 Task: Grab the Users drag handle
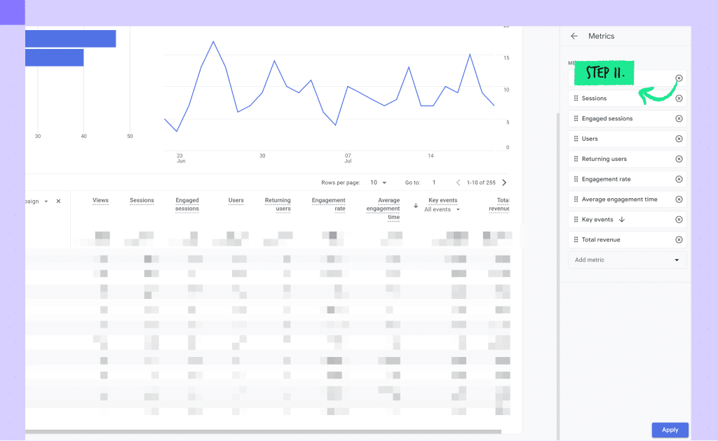(576, 139)
